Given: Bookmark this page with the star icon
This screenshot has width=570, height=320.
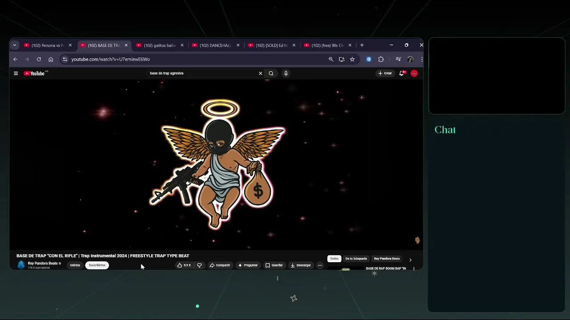Looking at the screenshot, I should click(x=352, y=59).
